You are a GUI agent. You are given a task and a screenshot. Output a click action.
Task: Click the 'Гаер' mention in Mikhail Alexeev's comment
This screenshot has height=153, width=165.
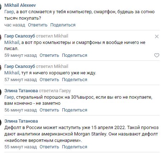point(9,12)
